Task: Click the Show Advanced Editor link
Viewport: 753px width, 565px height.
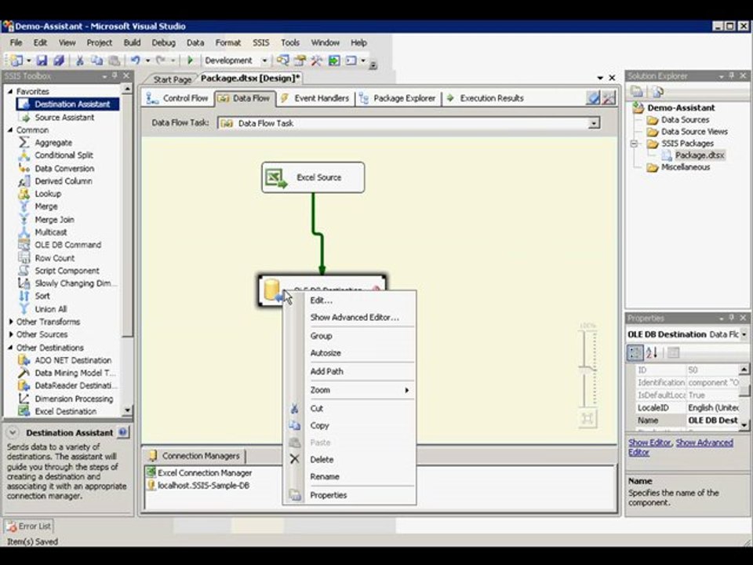Action: pyautogui.click(x=681, y=447)
